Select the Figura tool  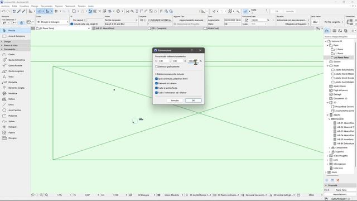pyautogui.click(x=11, y=133)
